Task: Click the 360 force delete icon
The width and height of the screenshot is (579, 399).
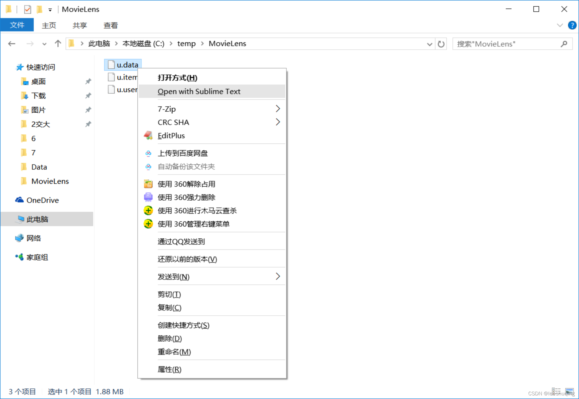Action: (x=148, y=197)
